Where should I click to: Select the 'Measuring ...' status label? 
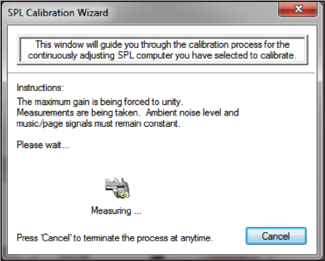[116, 211]
